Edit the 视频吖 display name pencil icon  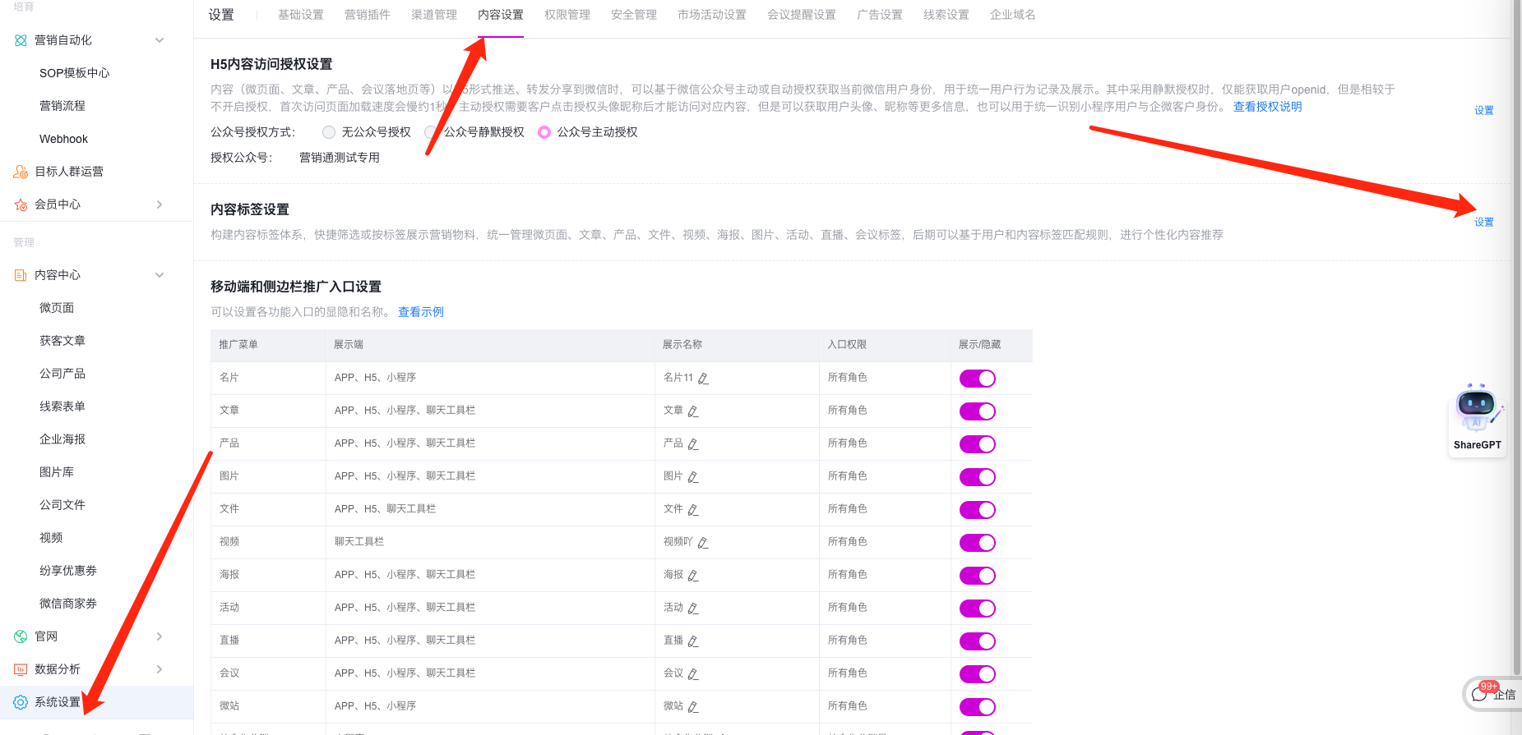(703, 542)
